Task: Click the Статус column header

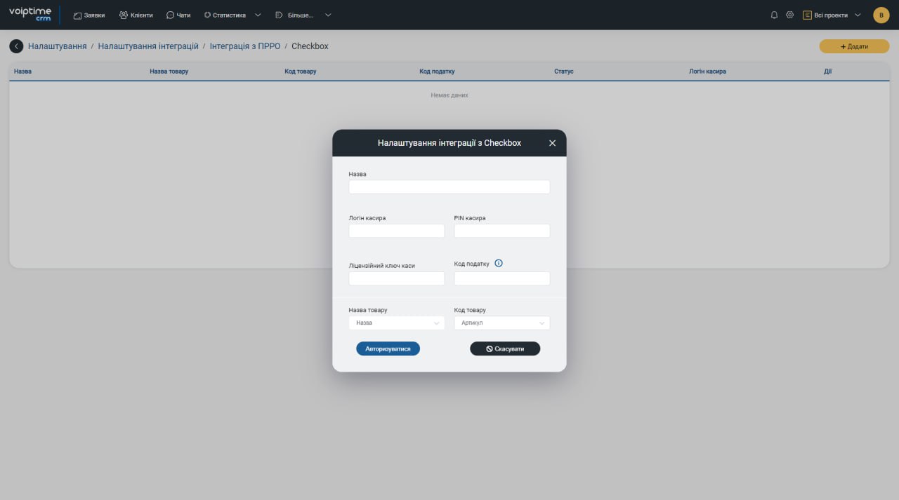Action: (564, 72)
